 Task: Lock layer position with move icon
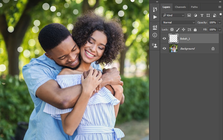click(x=183, y=30)
